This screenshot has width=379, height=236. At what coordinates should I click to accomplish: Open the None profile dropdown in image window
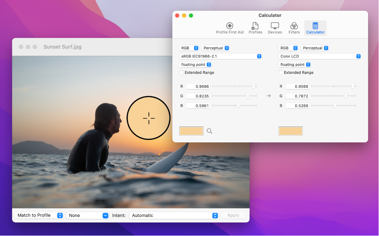point(87,215)
